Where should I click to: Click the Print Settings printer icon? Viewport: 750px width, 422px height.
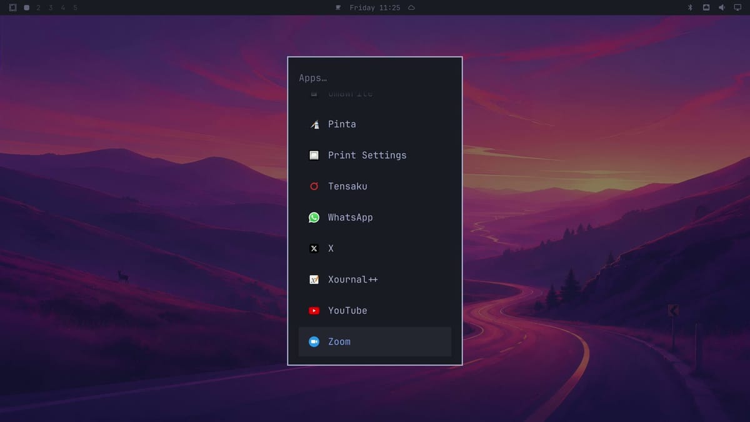(x=314, y=155)
